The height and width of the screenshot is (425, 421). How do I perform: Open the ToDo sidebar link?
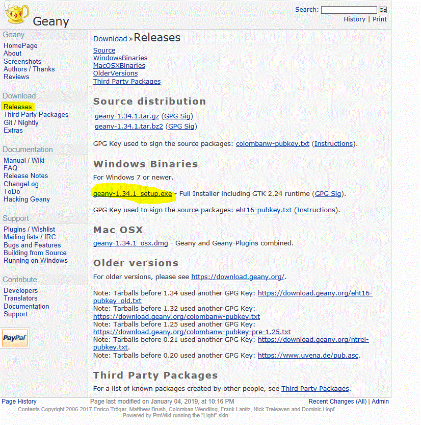click(12, 191)
